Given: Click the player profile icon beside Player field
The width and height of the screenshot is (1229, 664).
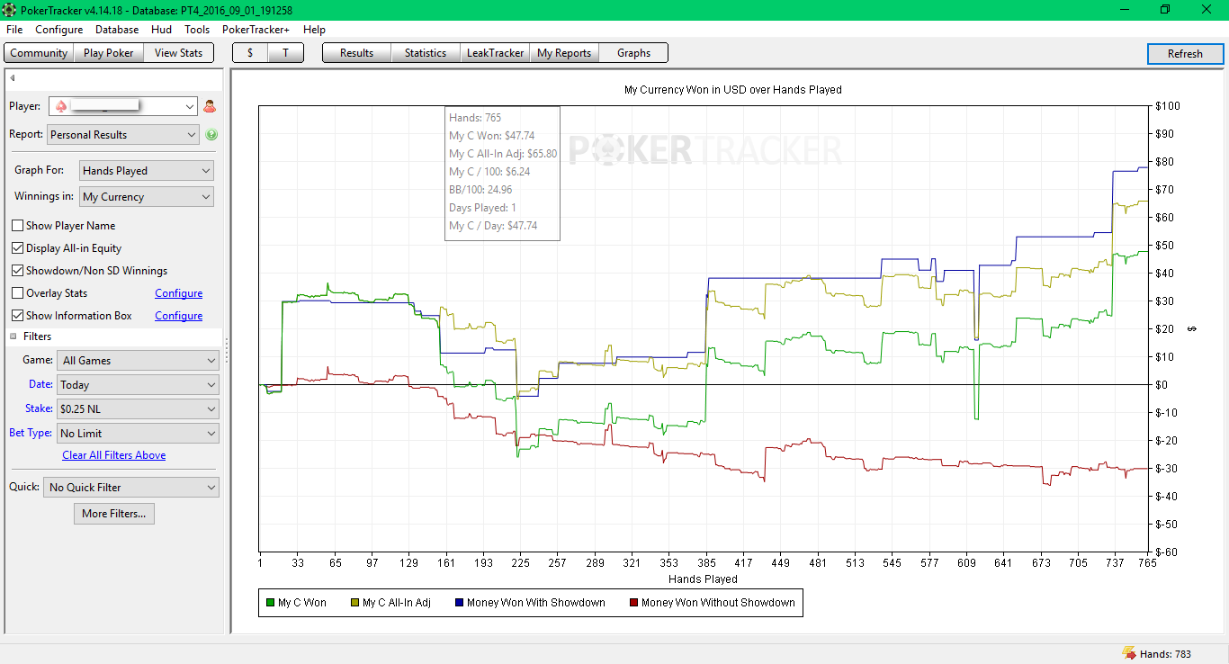Looking at the screenshot, I should 210,106.
